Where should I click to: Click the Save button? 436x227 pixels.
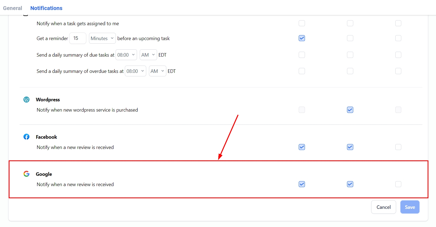[410, 207]
